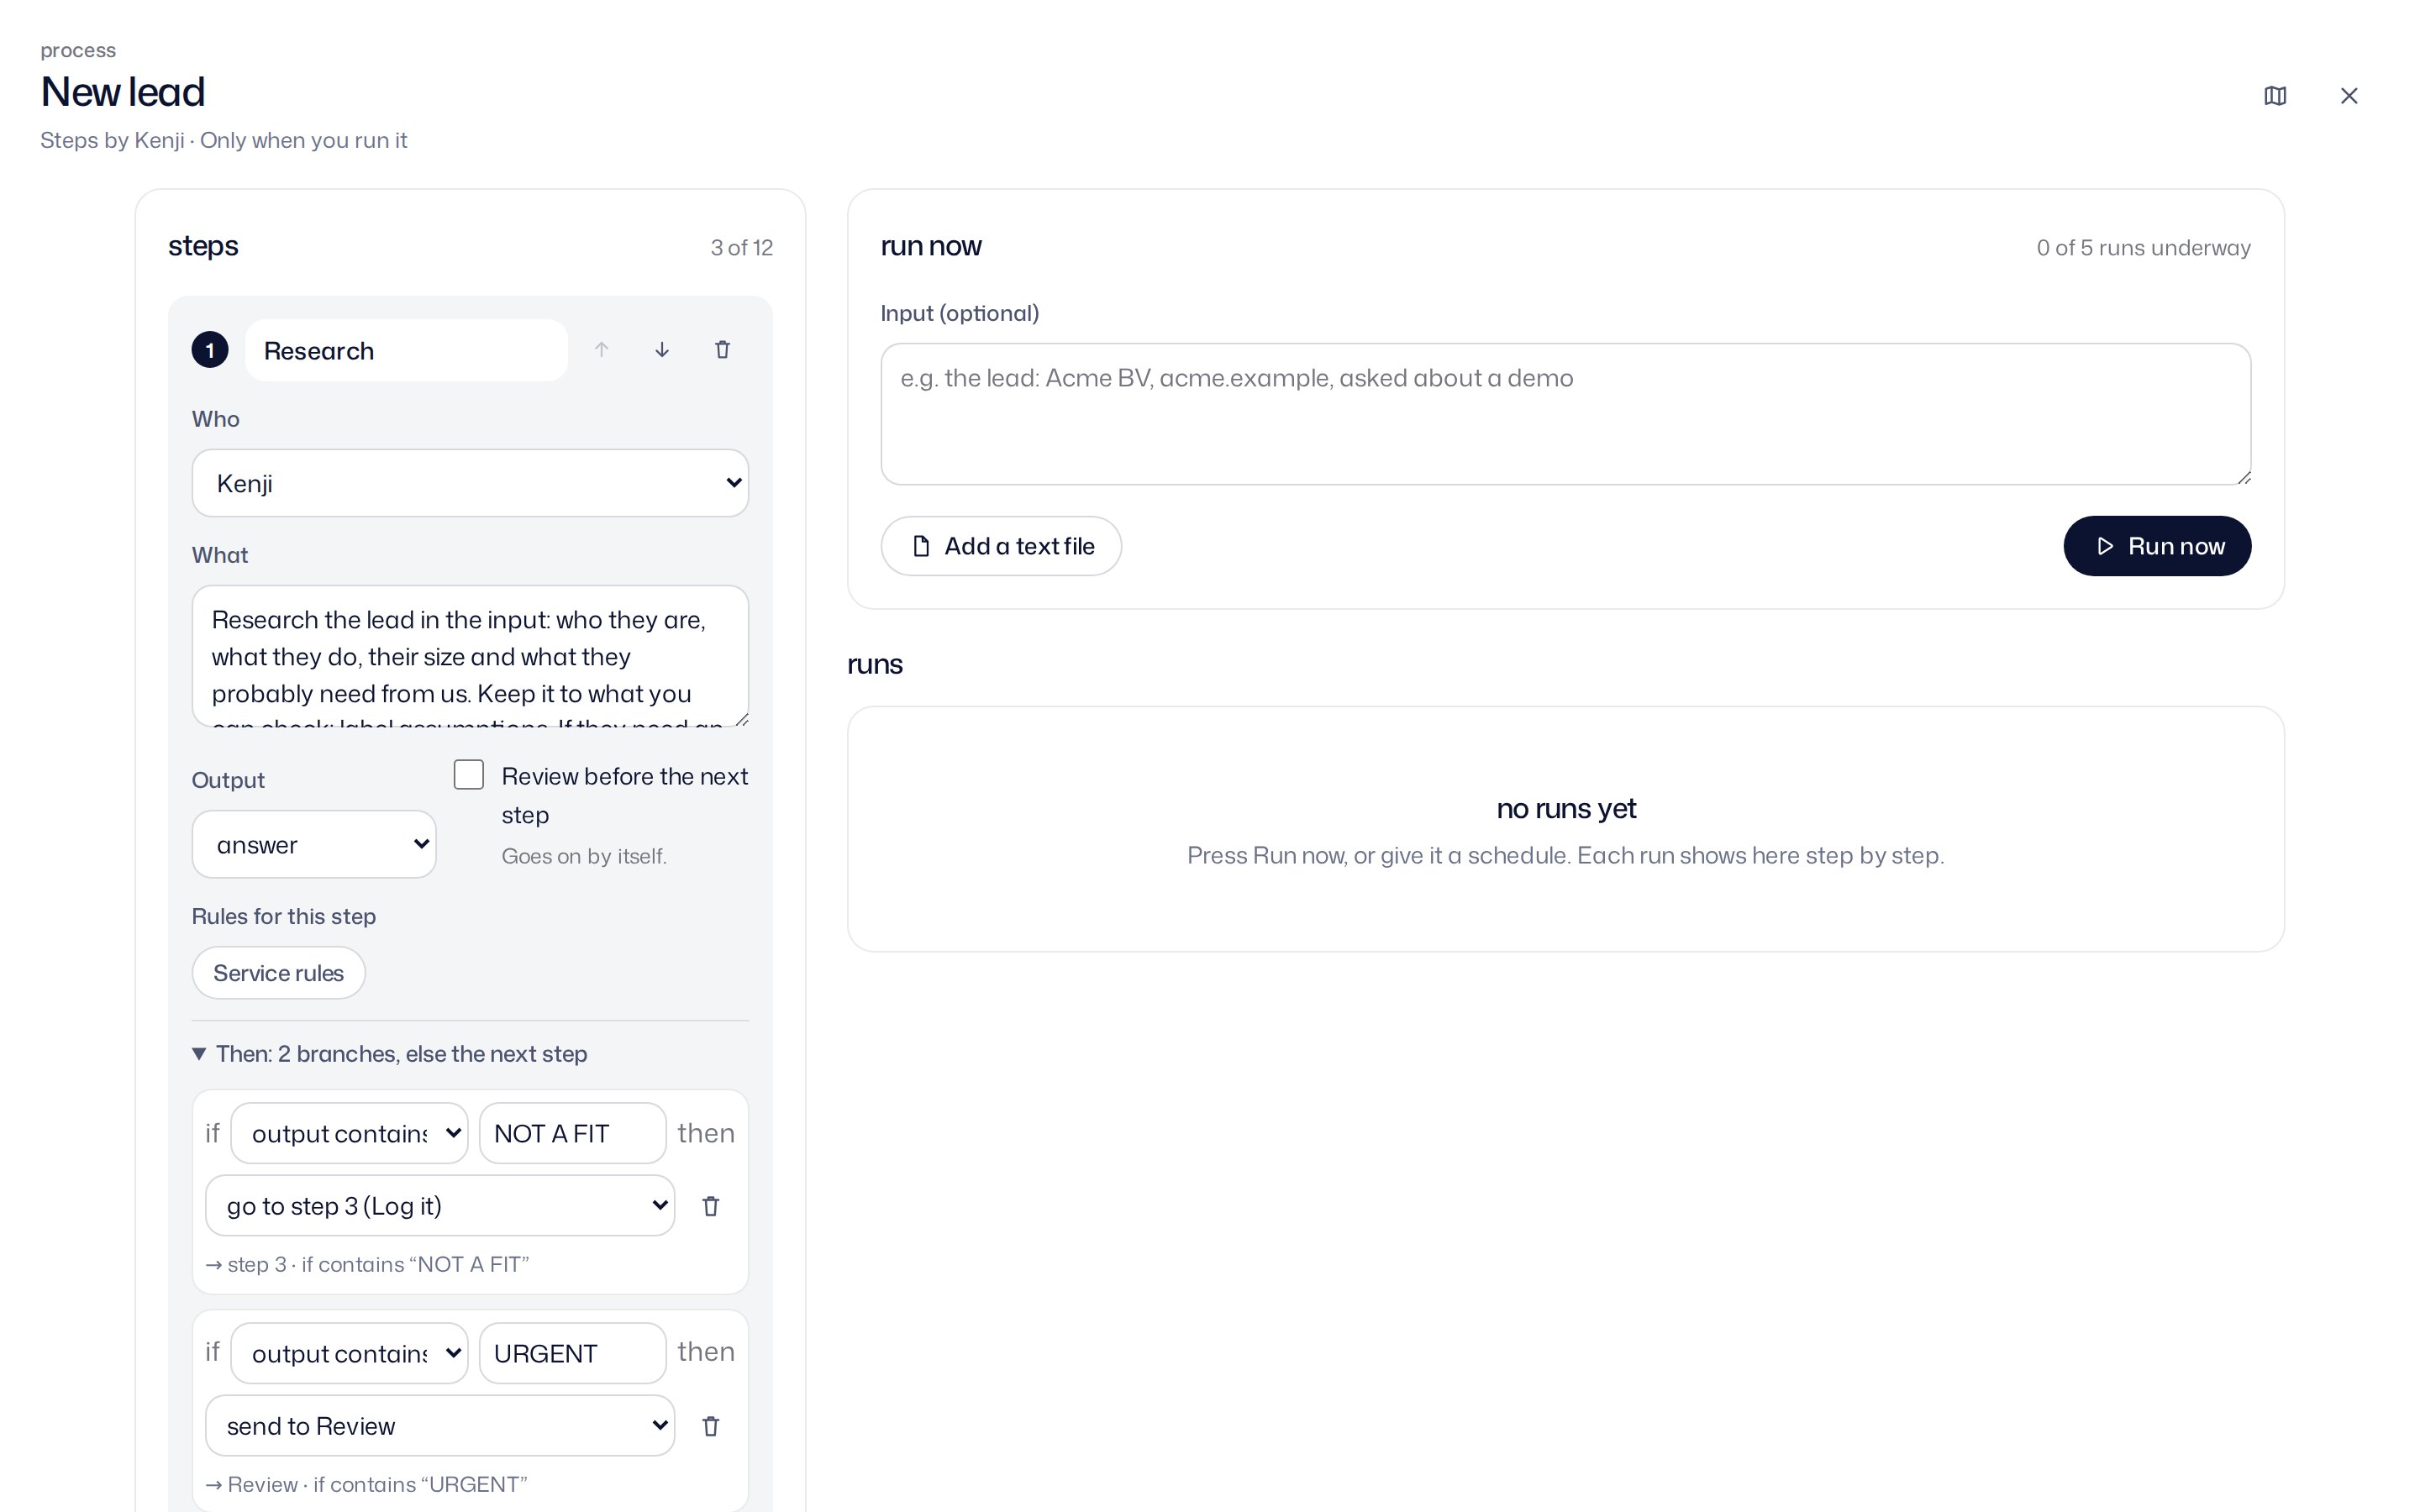Open condition dropdown for NOT A FIT branch

[349, 1133]
